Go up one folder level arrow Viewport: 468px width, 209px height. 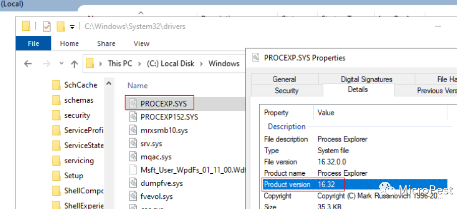pyautogui.click(x=74, y=63)
